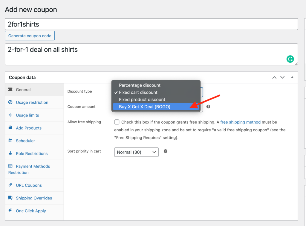Click the Coupon amount label
This screenshot has width=306, height=226.
(x=81, y=107)
